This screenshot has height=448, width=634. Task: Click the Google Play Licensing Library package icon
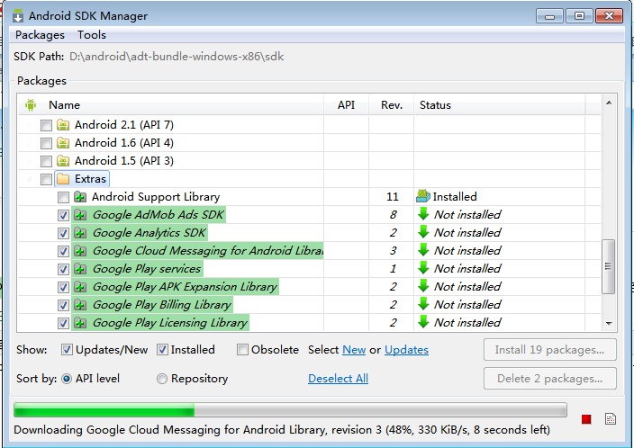click(80, 323)
